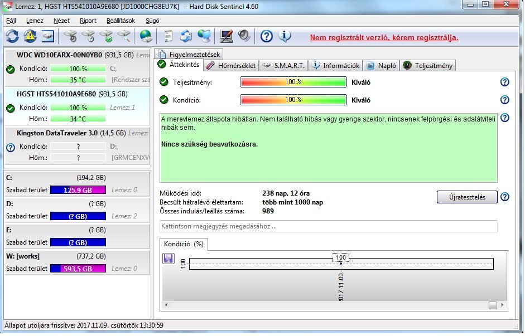Screen dimensions: 525x336
Task: Select the Áttekintés tab
Action: click(179, 65)
